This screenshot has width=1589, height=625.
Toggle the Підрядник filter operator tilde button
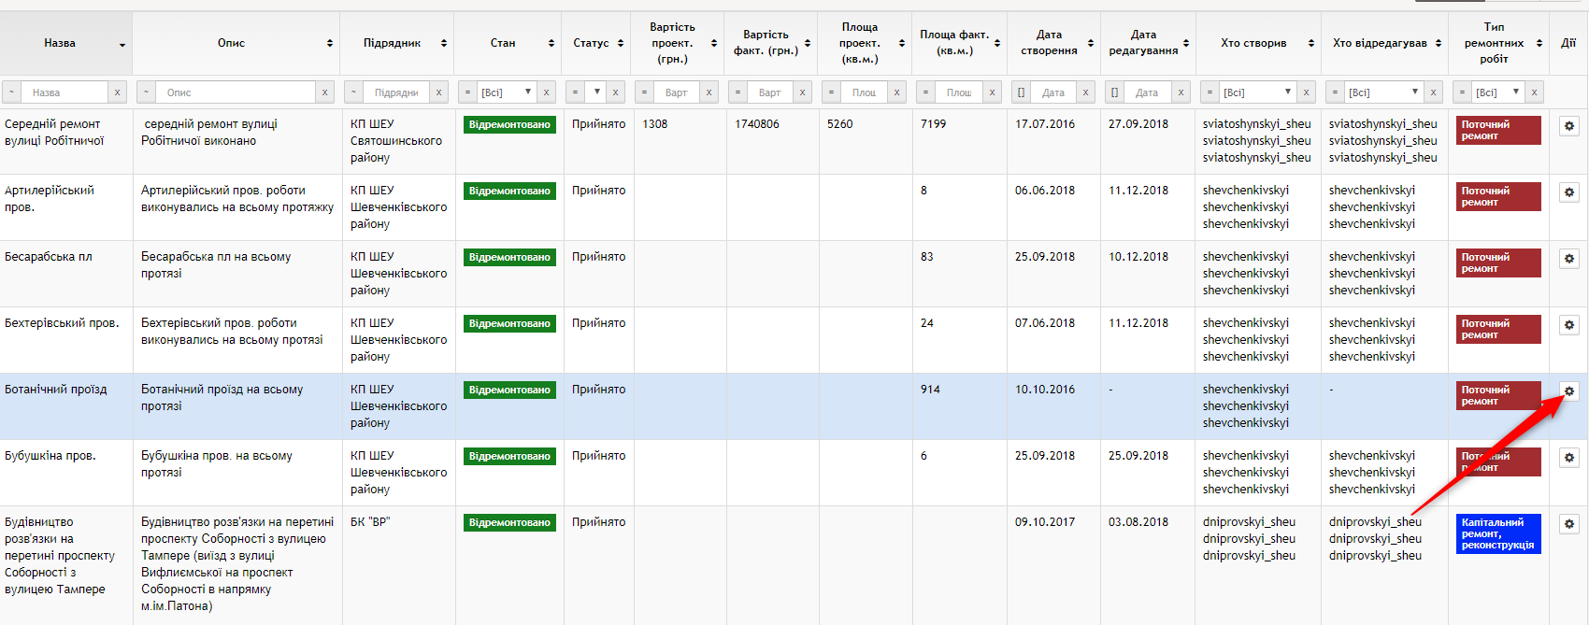point(353,92)
